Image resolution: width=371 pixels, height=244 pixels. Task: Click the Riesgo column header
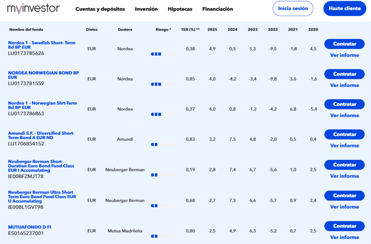(x=163, y=30)
